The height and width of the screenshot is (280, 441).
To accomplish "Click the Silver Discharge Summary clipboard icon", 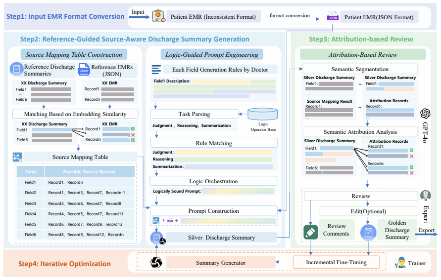I will point(156,238).
